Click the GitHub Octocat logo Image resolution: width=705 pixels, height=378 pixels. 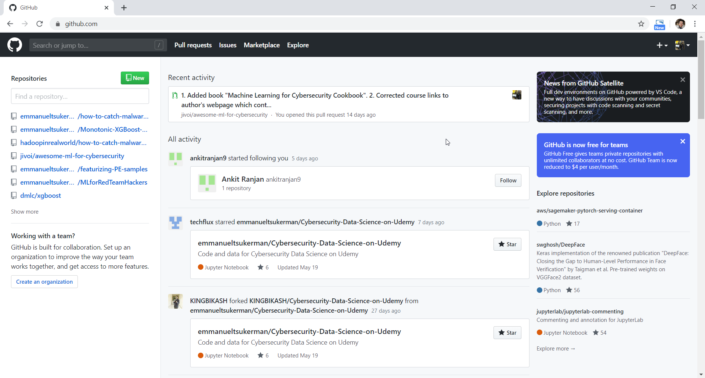click(15, 45)
